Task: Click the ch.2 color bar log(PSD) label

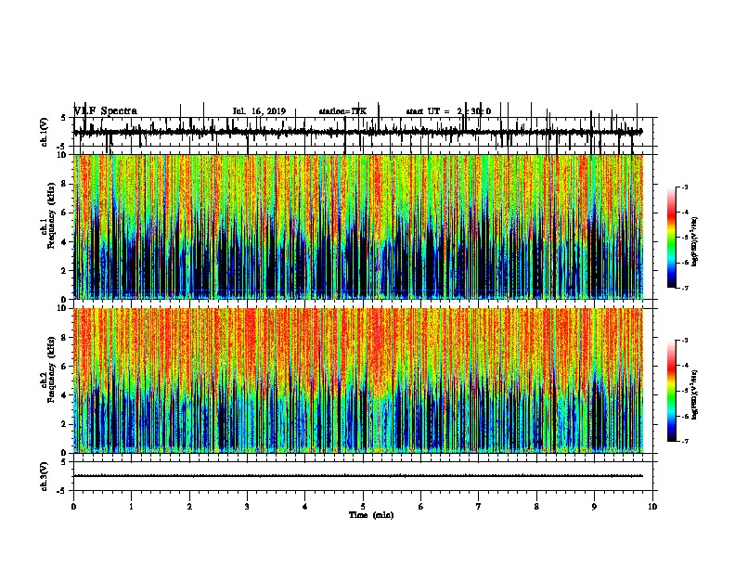Action: [695, 394]
